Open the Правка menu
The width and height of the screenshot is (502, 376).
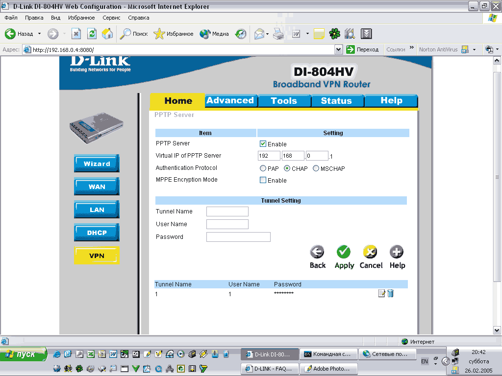point(34,18)
